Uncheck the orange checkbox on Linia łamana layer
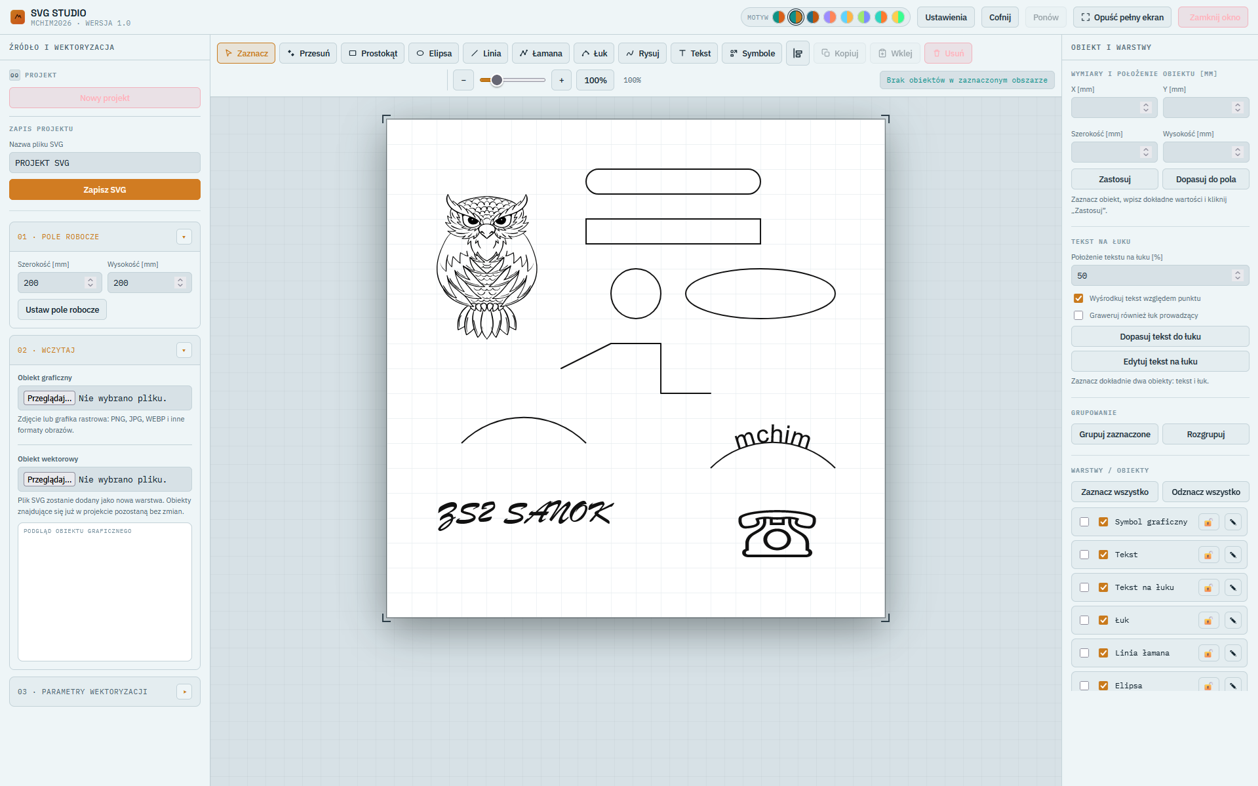 click(x=1103, y=653)
